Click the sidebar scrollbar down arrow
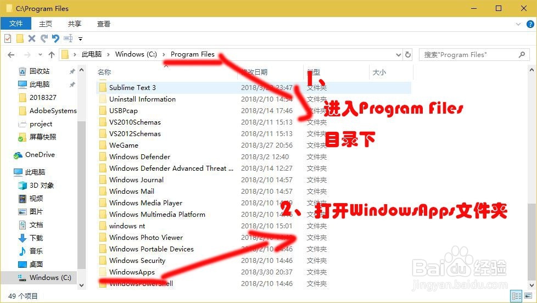The width and height of the screenshot is (537, 303). 81,285
